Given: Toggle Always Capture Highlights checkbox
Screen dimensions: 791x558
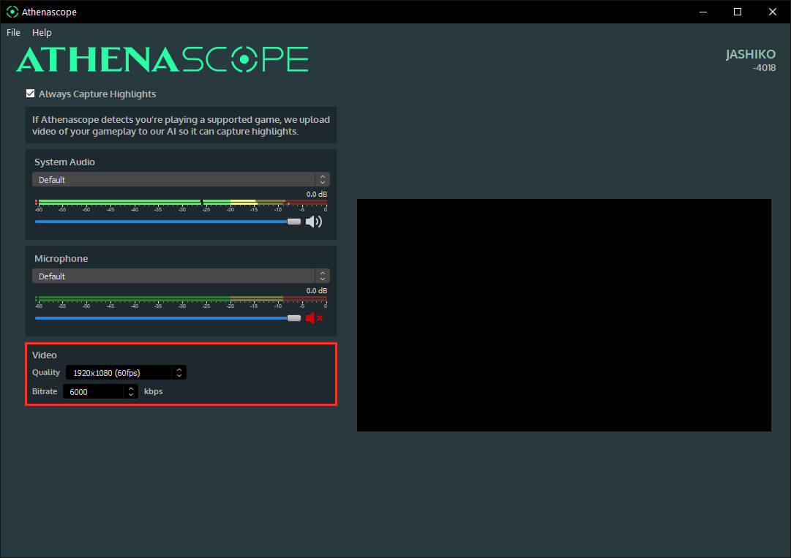Looking at the screenshot, I should coord(30,94).
